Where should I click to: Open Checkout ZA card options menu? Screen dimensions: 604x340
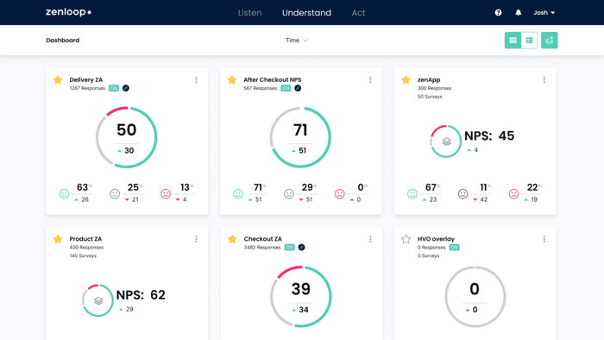pyautogui.click(x=370, y=239)
